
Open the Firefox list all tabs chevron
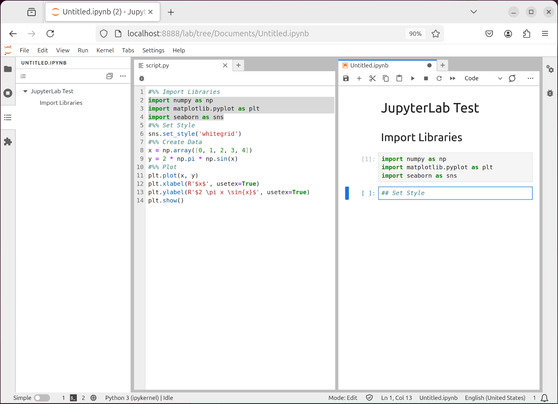[x=474, y=12]
